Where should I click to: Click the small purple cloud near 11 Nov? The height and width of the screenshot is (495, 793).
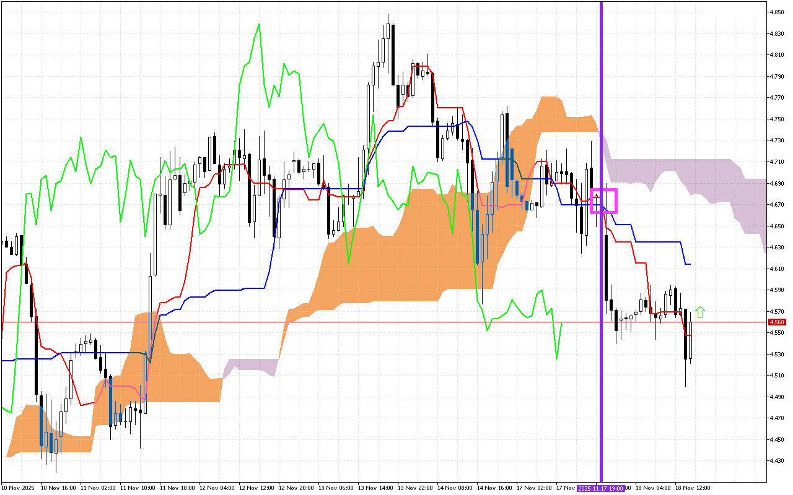(251, 366)
